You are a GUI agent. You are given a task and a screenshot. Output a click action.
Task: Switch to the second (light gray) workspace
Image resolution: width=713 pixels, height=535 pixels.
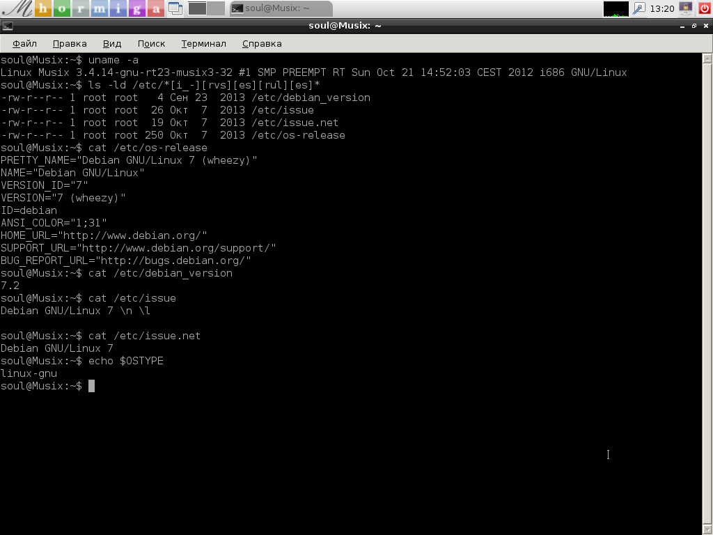[217, 8]
